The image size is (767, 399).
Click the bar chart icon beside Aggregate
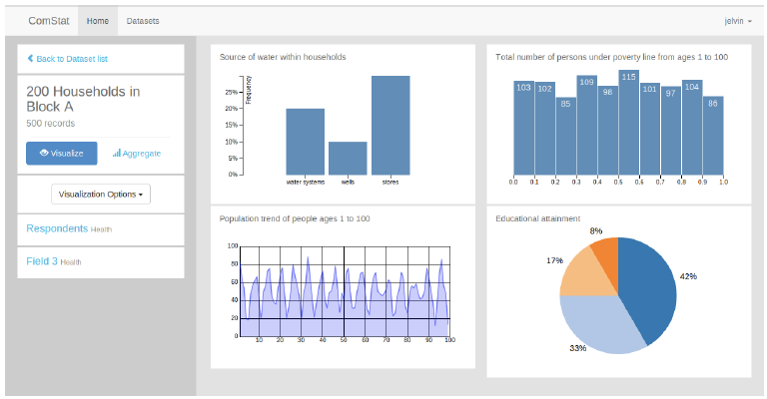click(x=117, y=154)
